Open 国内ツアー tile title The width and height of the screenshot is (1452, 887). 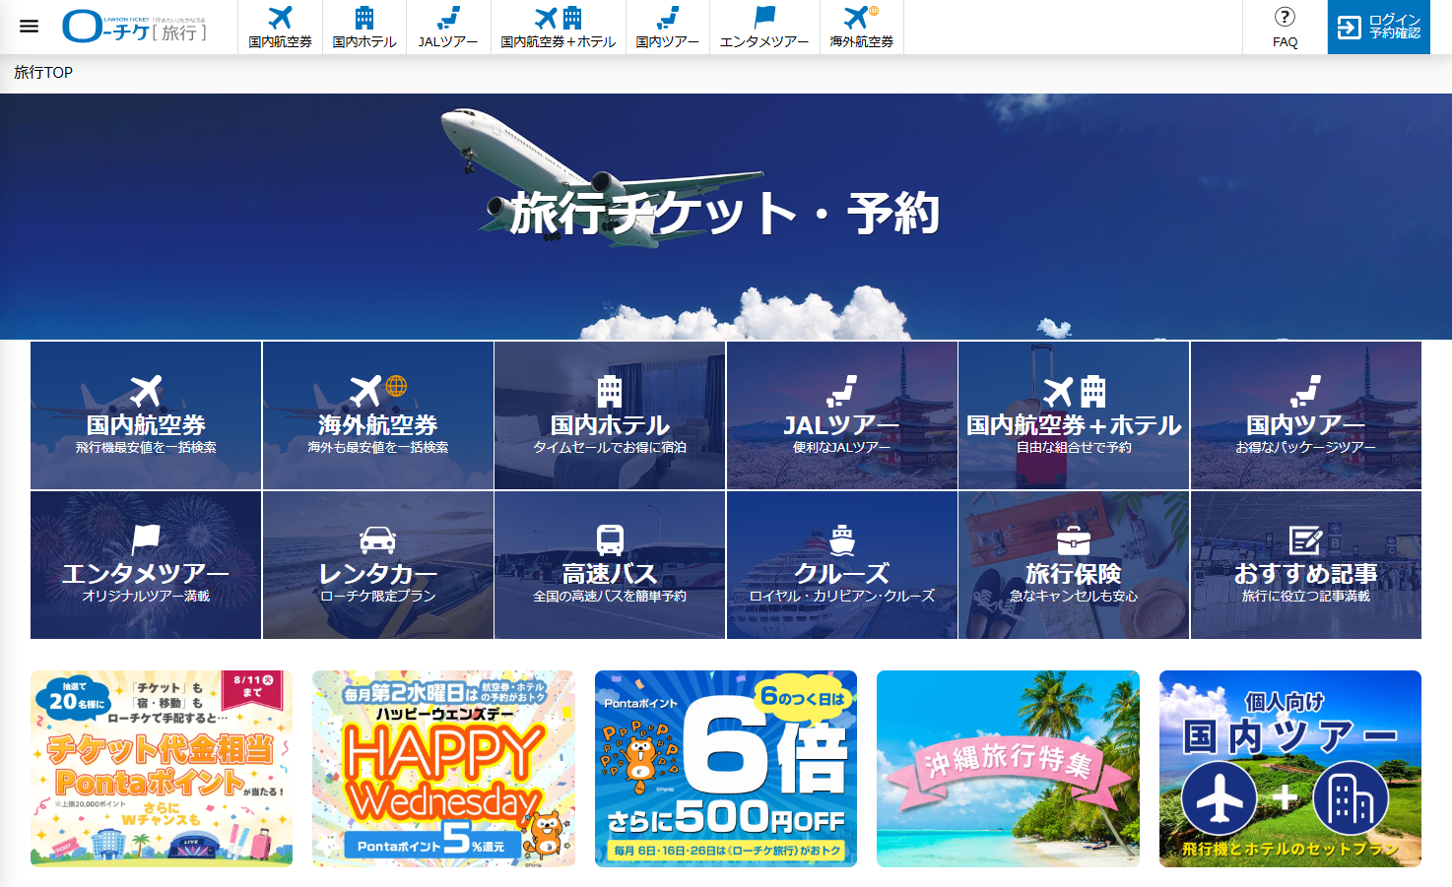coord(1306,425)
